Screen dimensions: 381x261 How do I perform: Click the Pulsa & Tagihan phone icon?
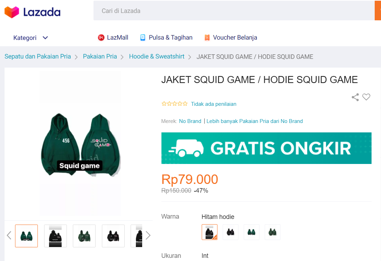tap(143, 37)
